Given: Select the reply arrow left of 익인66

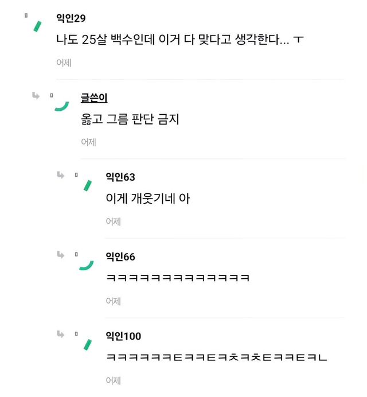Looking at the screenshot, I should [x=60, y=254].
